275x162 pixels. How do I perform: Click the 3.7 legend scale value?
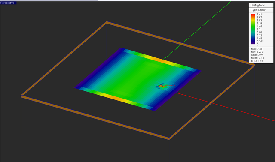259,30
